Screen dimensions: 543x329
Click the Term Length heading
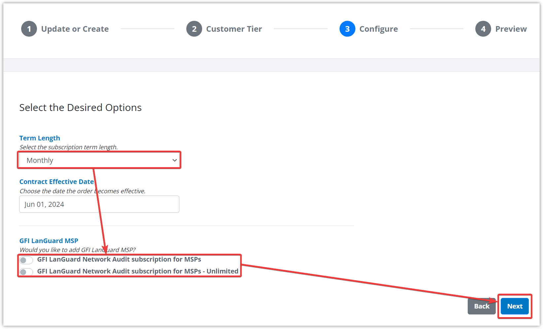point(40,138)
